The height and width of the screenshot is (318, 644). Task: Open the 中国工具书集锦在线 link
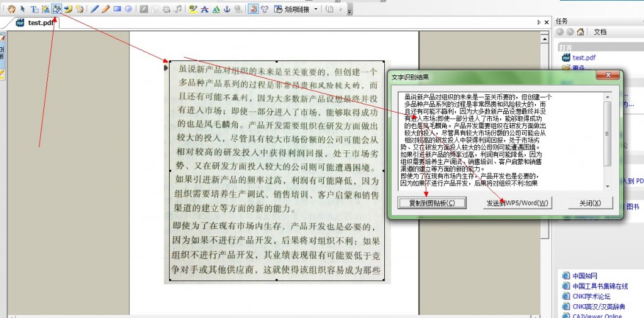pyautogui.click(x=600, y=286)
